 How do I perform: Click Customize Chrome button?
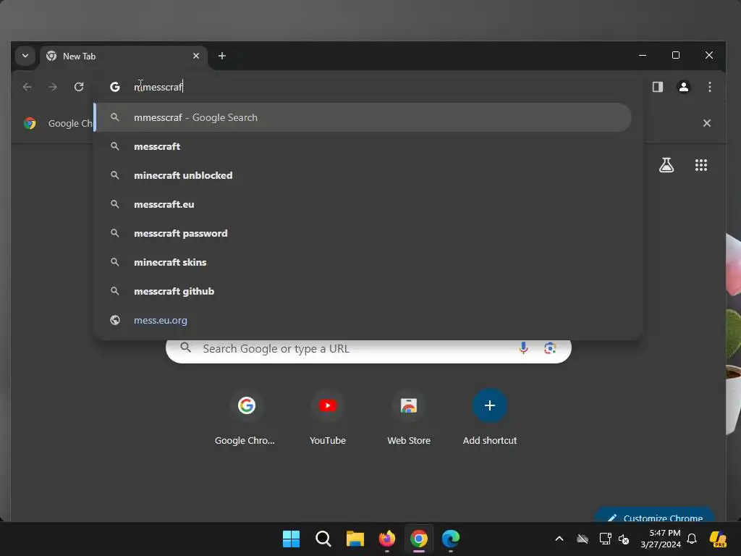(x=655, y=516)
